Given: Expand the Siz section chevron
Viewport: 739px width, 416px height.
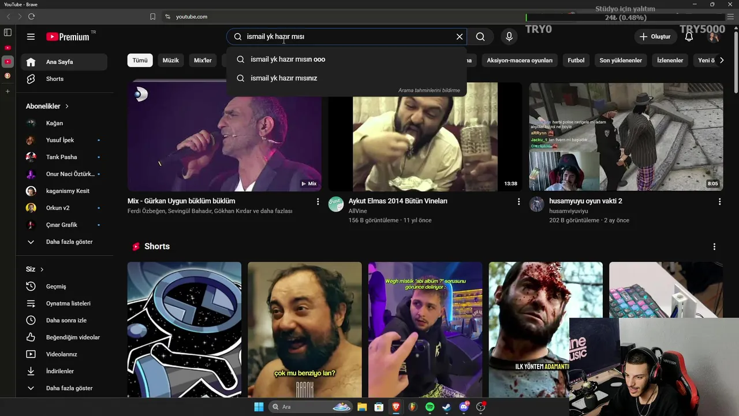Looking at the screenshot, I should point(42,269).
